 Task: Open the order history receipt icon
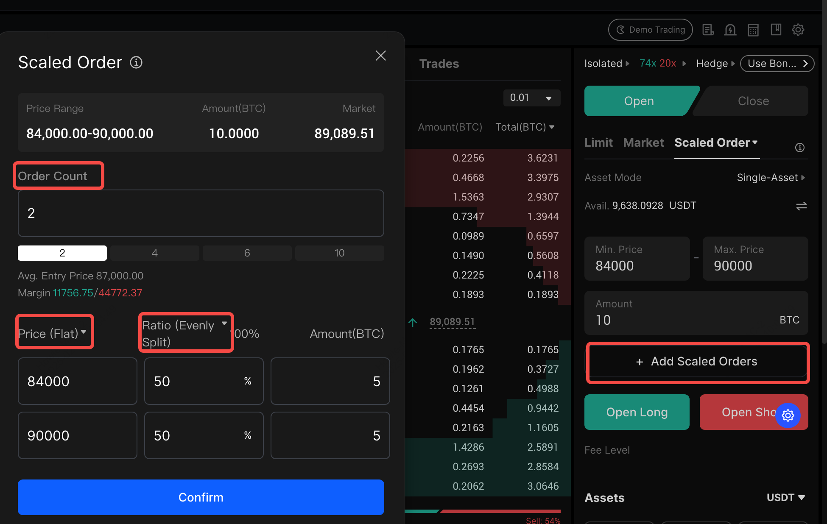tap(708, 30)
